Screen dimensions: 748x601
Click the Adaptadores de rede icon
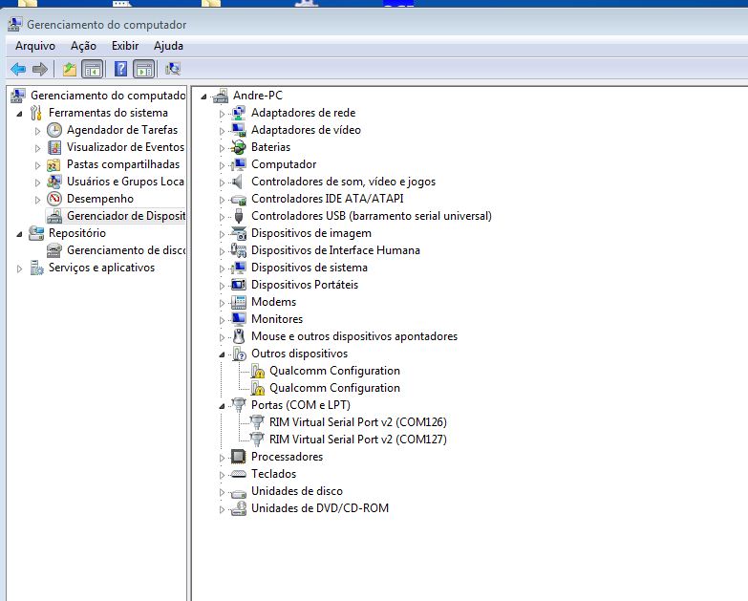[x=238, y=113]
